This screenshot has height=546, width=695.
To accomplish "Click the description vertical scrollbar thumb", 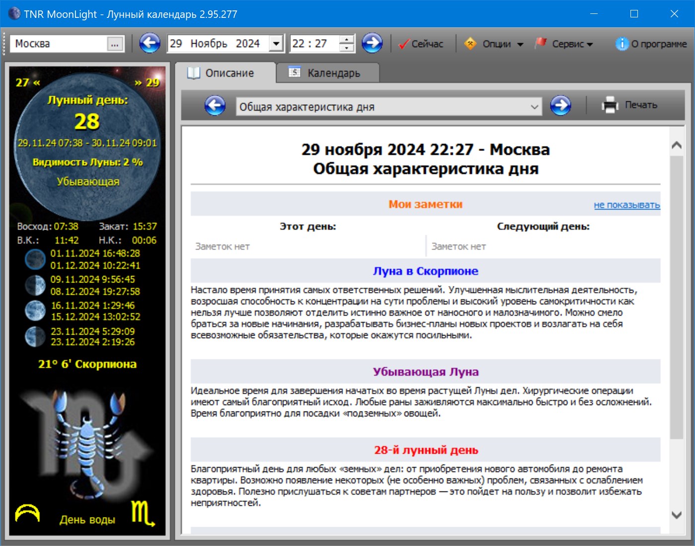I will (x=677, y=298).
